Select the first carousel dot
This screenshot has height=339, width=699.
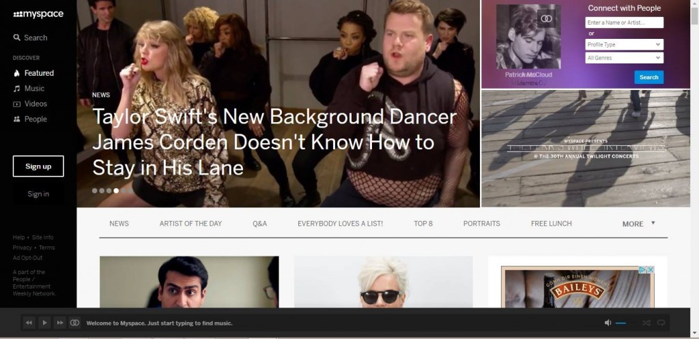pyautogui.click(x=94, y=191)
